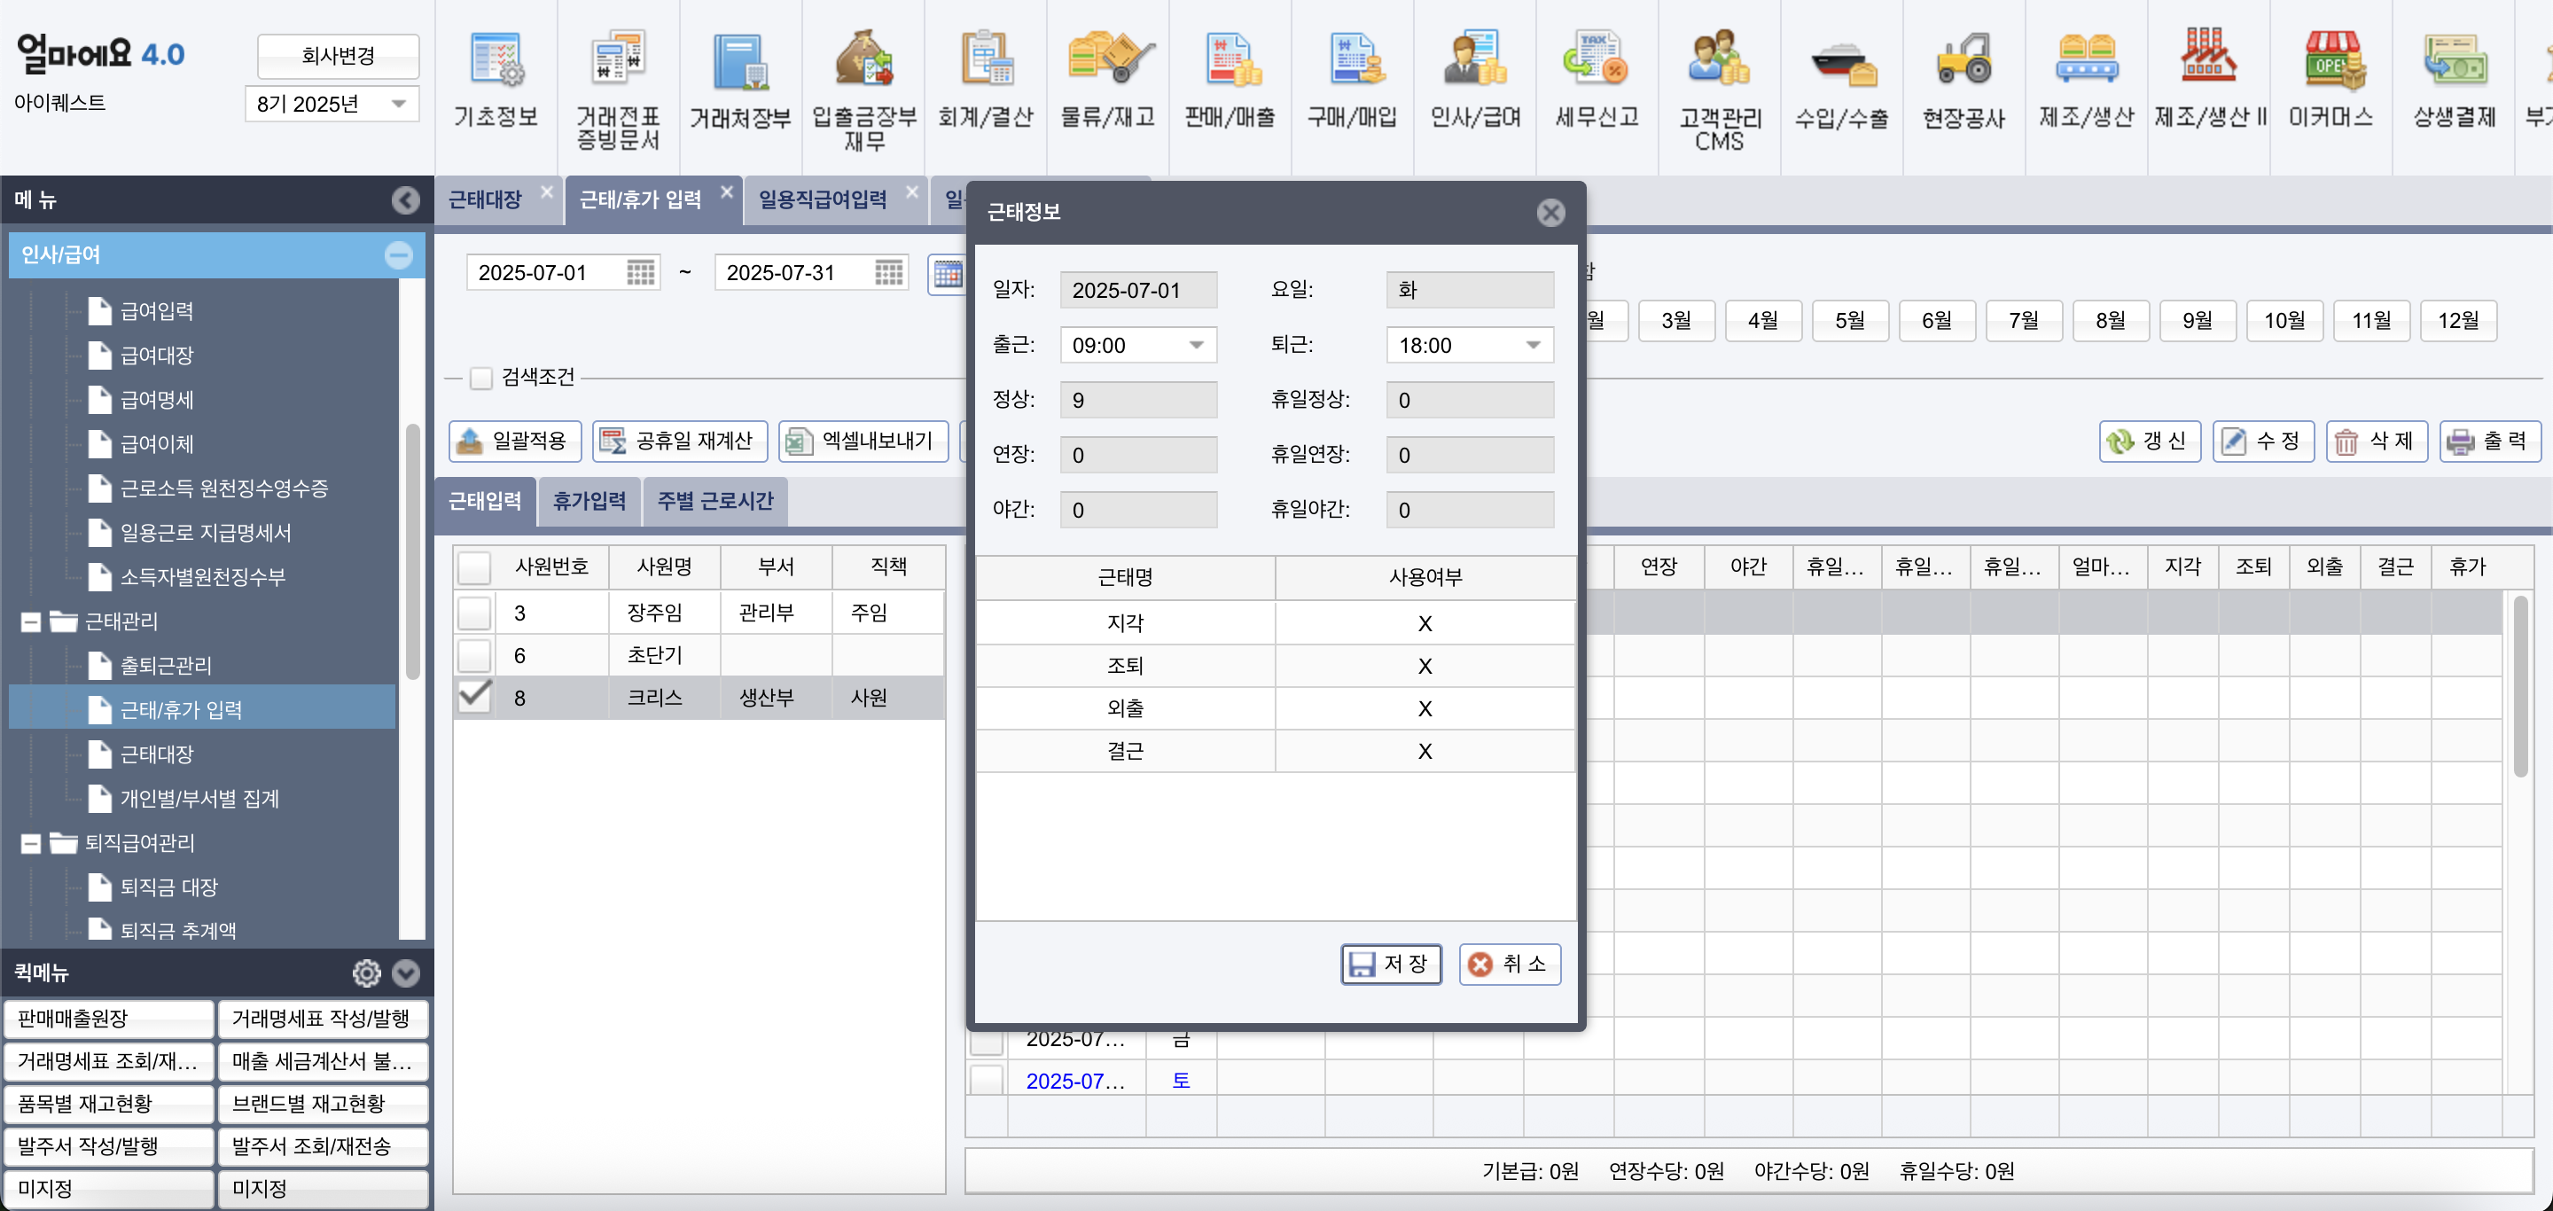Switch to the 근태대장 document tab

click(x=485, y=200)
